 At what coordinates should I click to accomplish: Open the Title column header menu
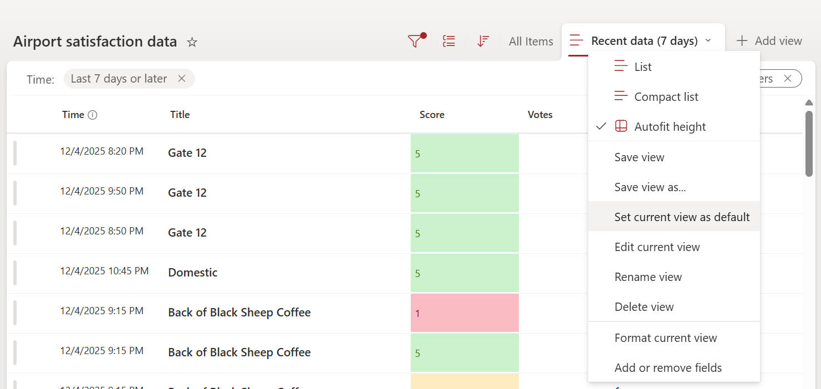pyautogui.click(x=180, y=115)
